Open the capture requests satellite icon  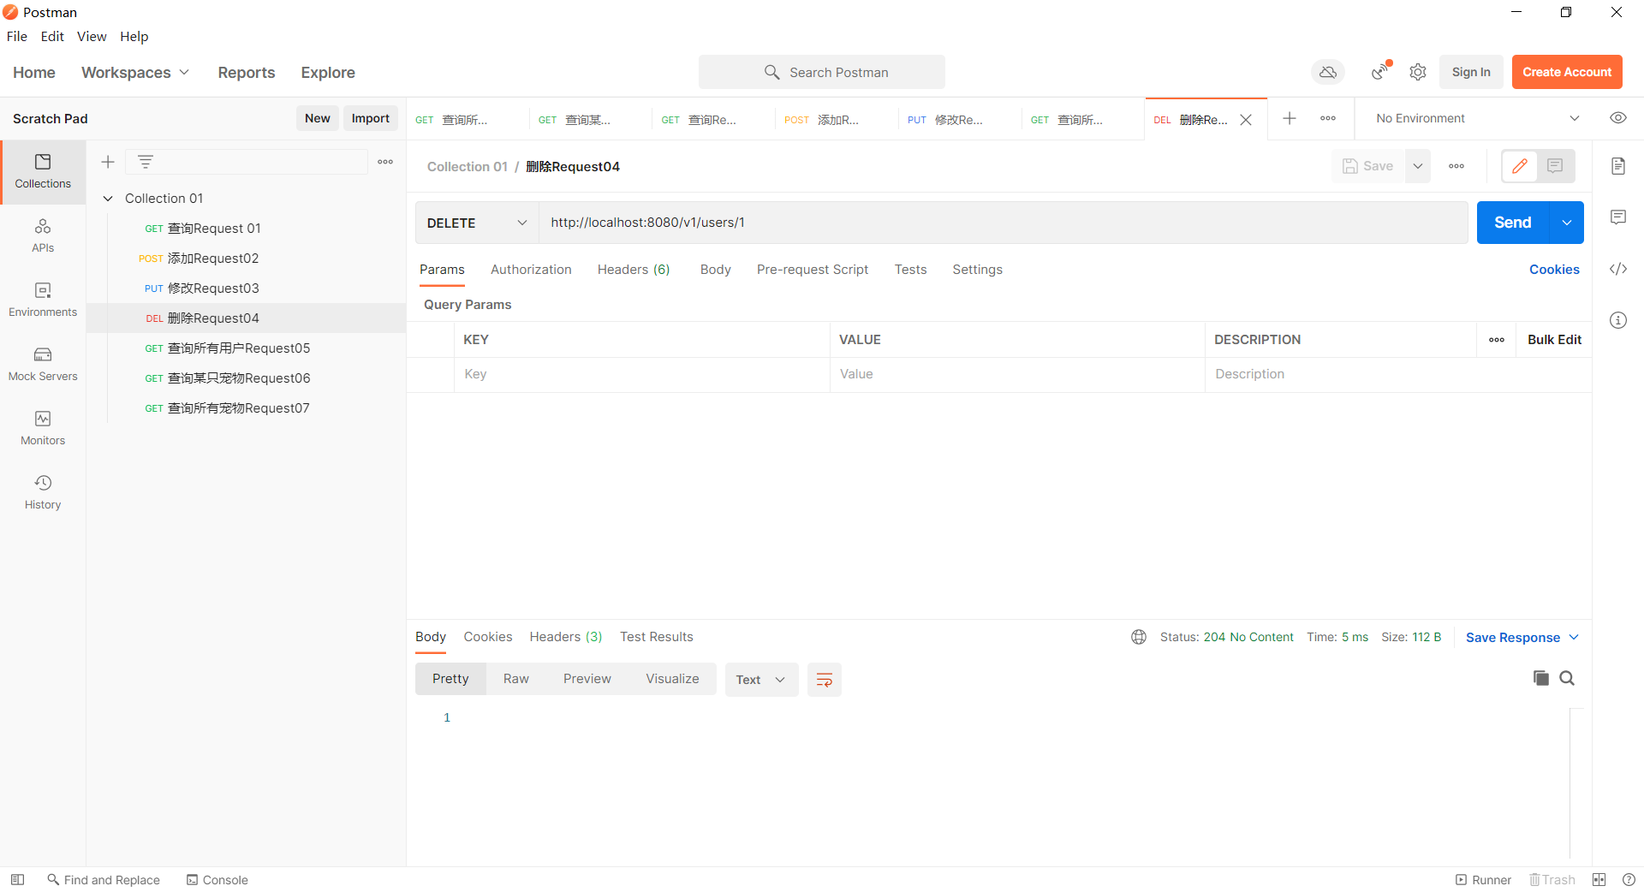(1380, 72)
